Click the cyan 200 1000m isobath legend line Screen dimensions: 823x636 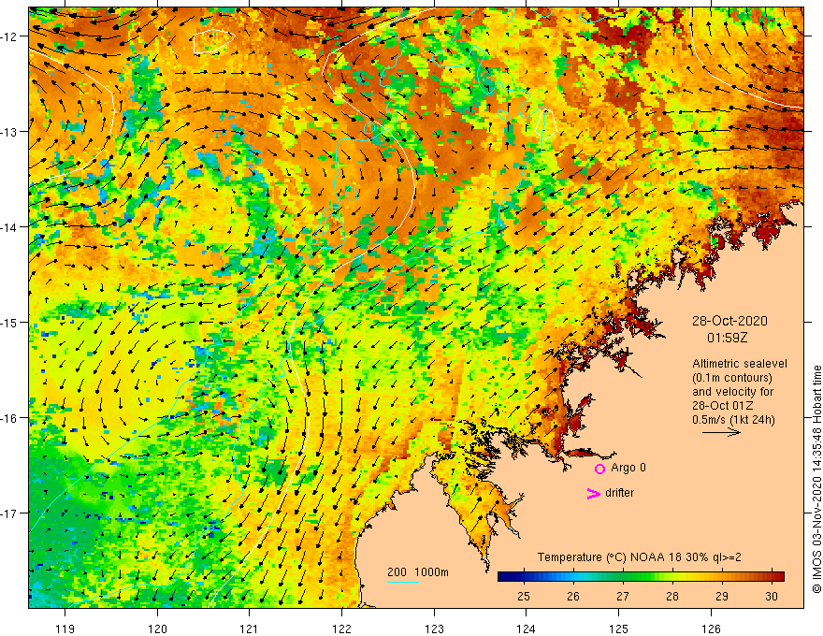point(402,582)
